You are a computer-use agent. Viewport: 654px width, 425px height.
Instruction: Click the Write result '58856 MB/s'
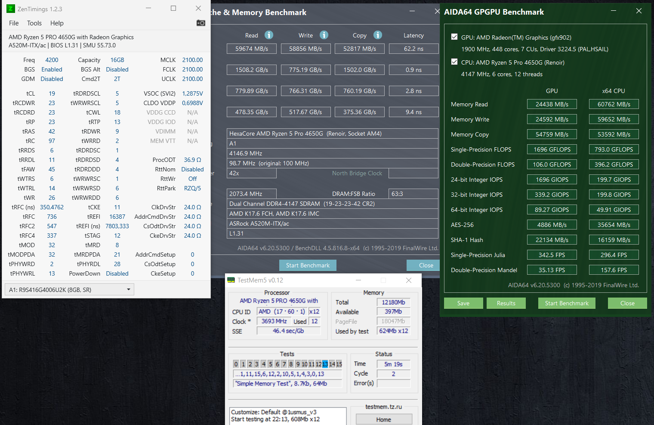click(305, 49)
